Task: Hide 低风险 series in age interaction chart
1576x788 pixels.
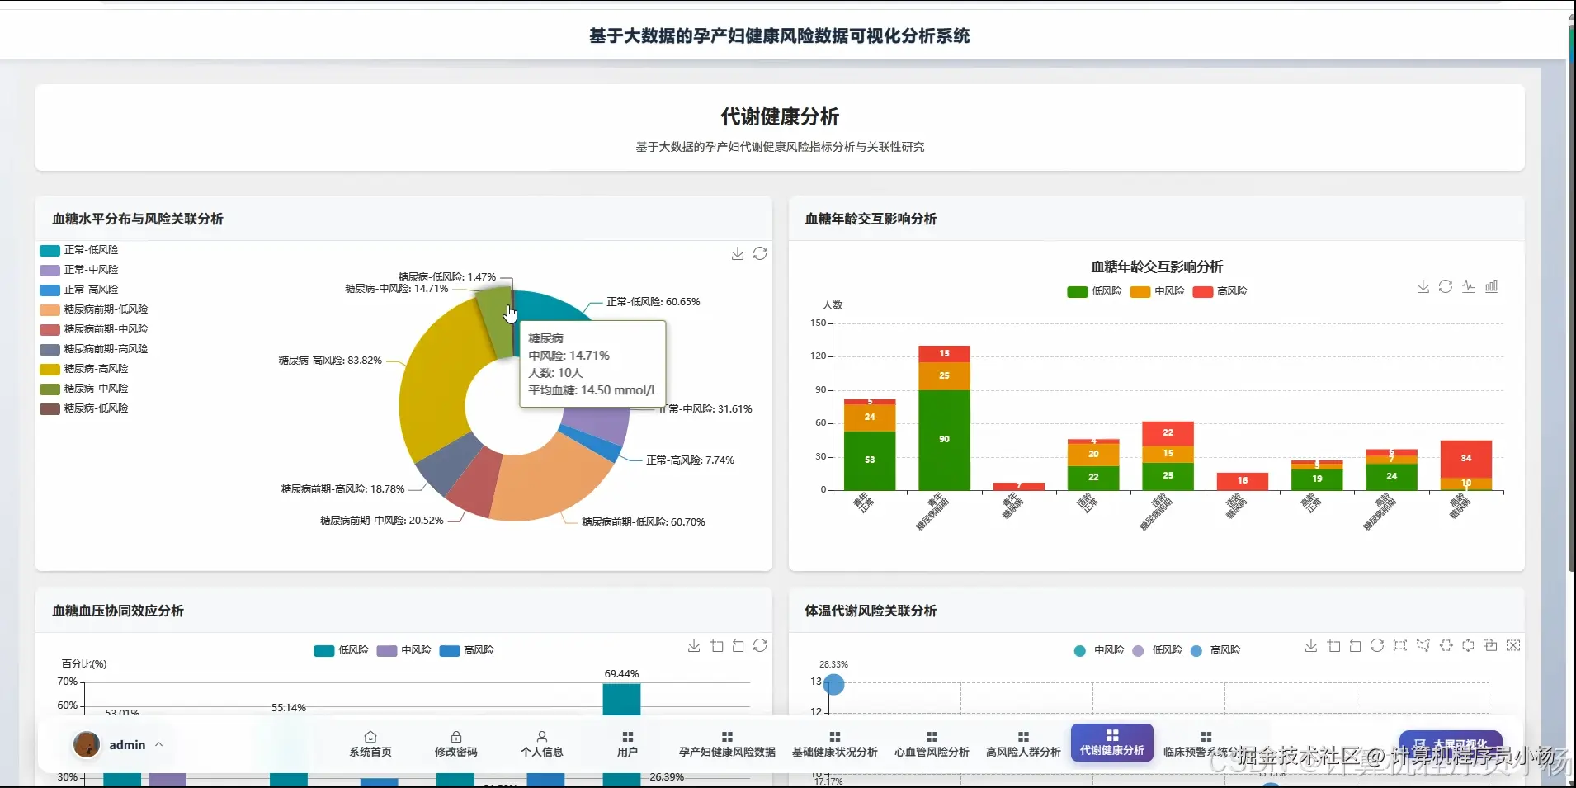Action: coord(1094,291)
